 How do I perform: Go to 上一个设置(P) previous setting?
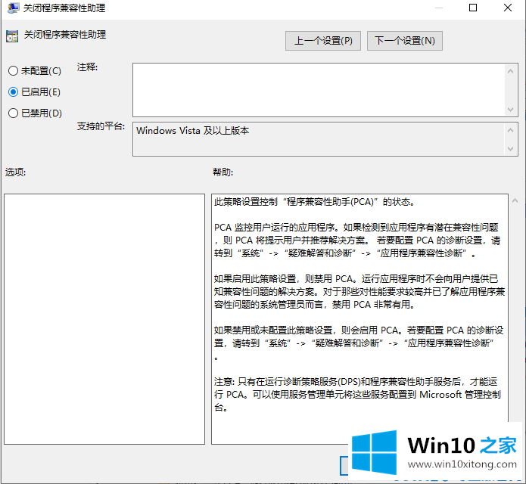[x=323, y=41]
